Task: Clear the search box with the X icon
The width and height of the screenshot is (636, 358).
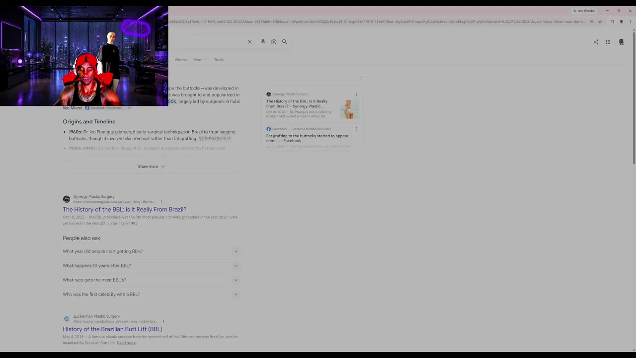Action: click(249, 42)
